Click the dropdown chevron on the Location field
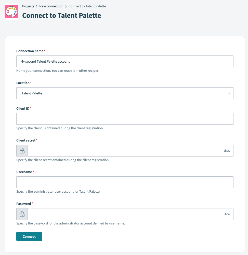 point(229,93)
